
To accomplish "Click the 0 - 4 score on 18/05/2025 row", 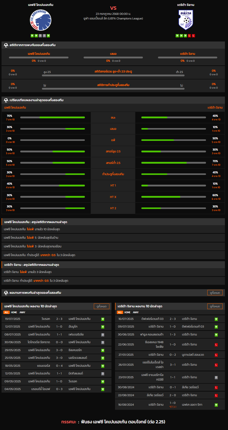I will 59,366.
